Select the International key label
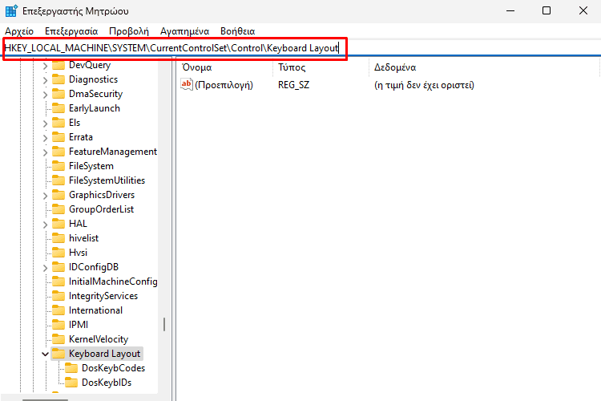The height and width of the screenshot is (401, 601). point(95,310)
